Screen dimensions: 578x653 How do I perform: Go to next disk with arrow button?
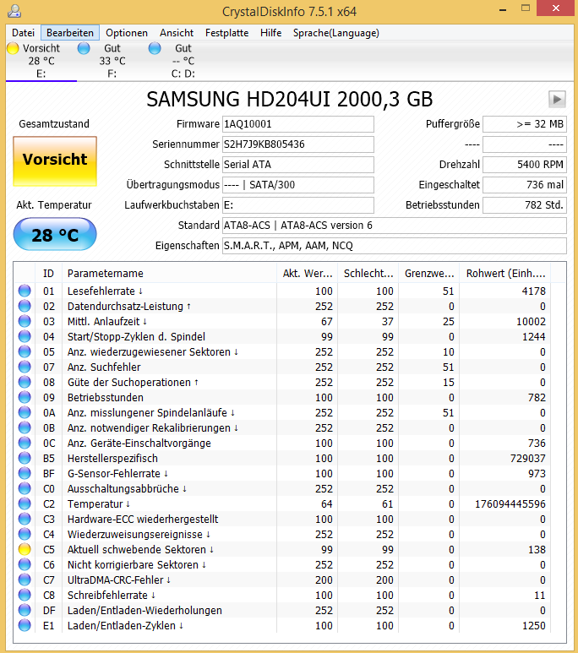[557, 99]
